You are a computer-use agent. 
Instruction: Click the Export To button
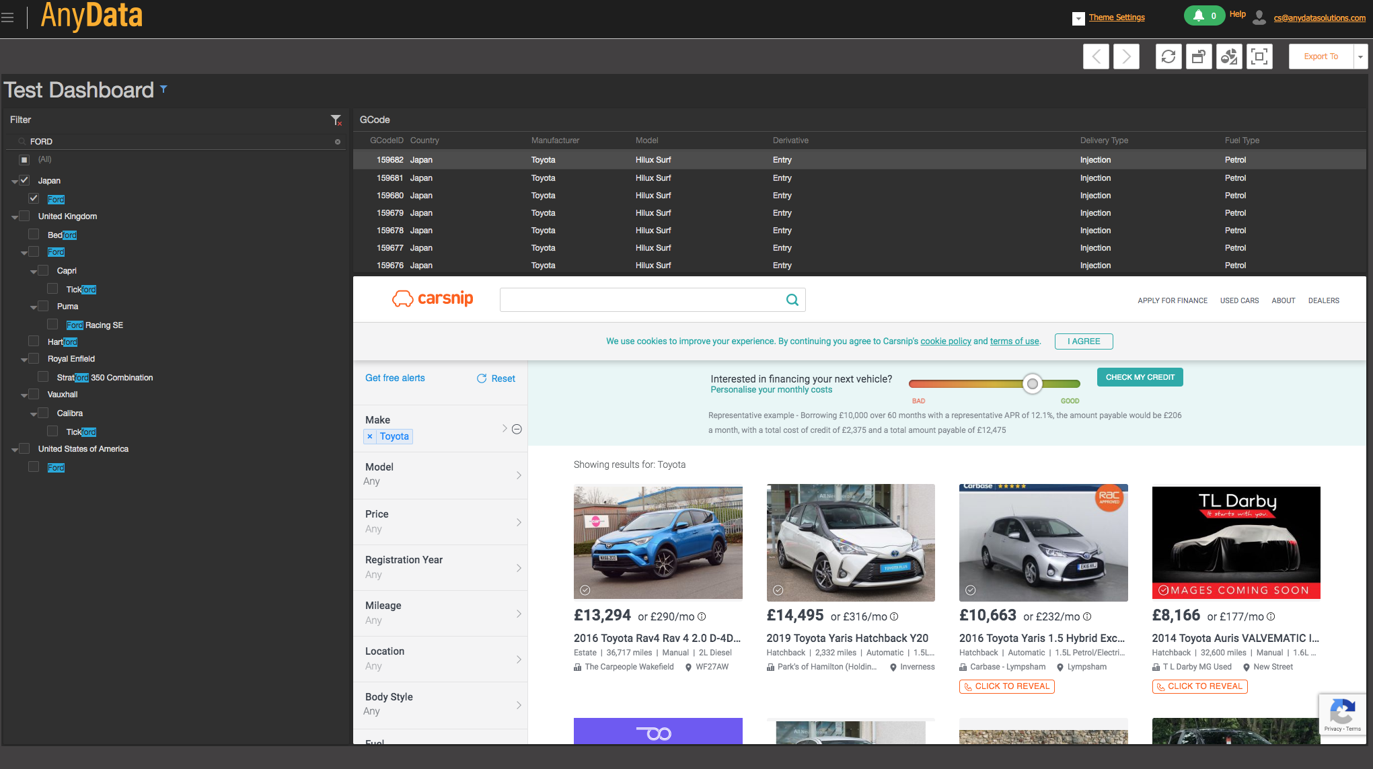click(x=1321, y=56)
